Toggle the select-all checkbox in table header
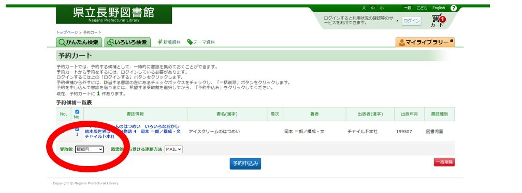 (x=77, y=112)
